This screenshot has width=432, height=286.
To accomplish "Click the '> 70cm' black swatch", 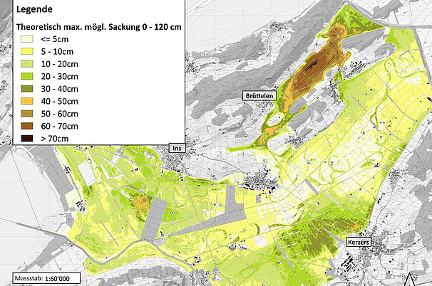I will [x=29, y=137].
